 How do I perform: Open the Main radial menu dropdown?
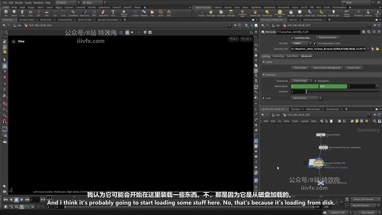tap(94, 2)
